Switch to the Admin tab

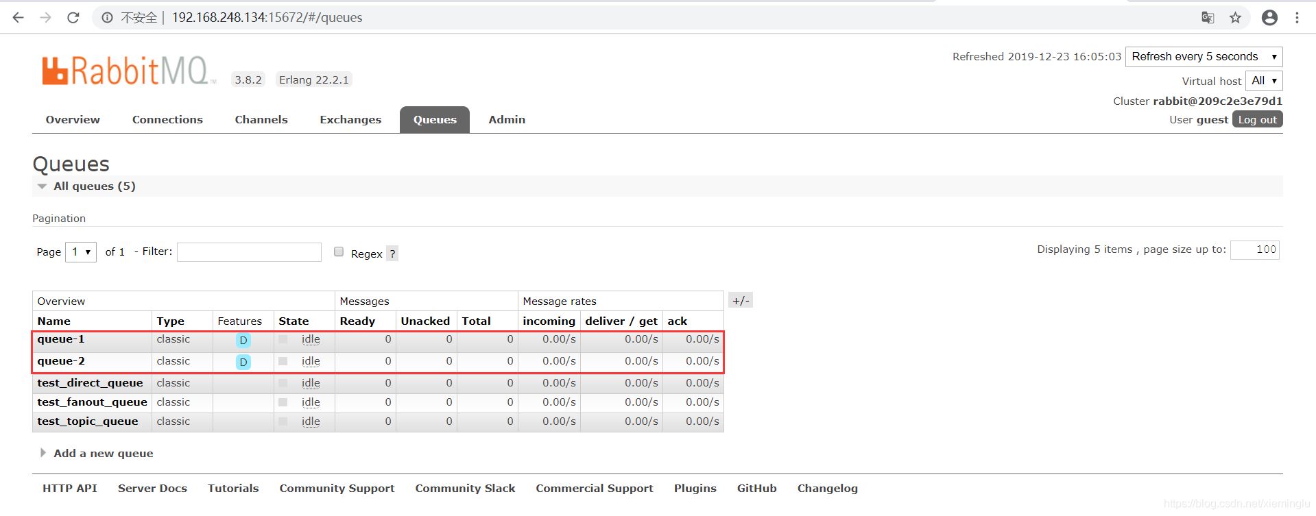pyautogui.click(x=507, y=119)
